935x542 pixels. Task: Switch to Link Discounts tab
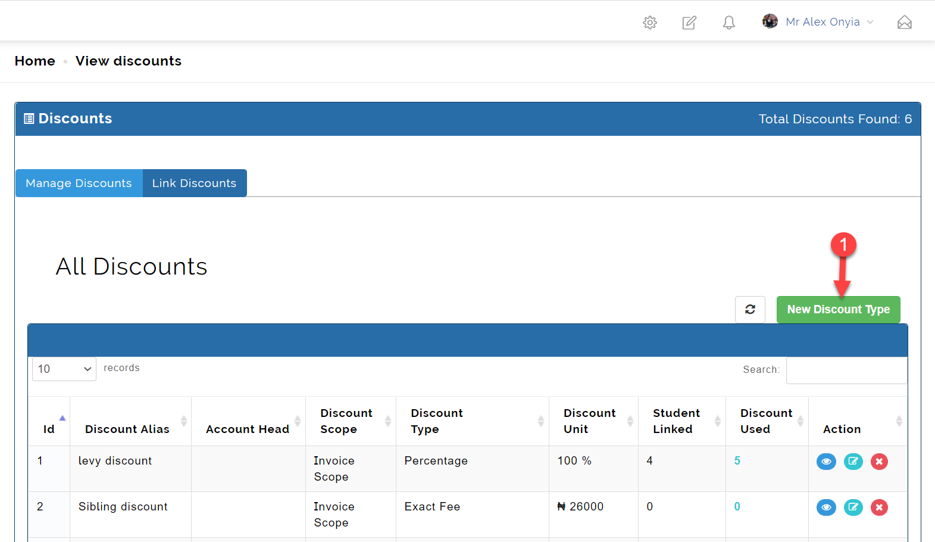point(194,183)
